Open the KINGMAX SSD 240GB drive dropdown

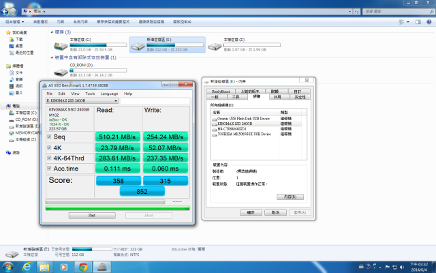tap(82, 100)
